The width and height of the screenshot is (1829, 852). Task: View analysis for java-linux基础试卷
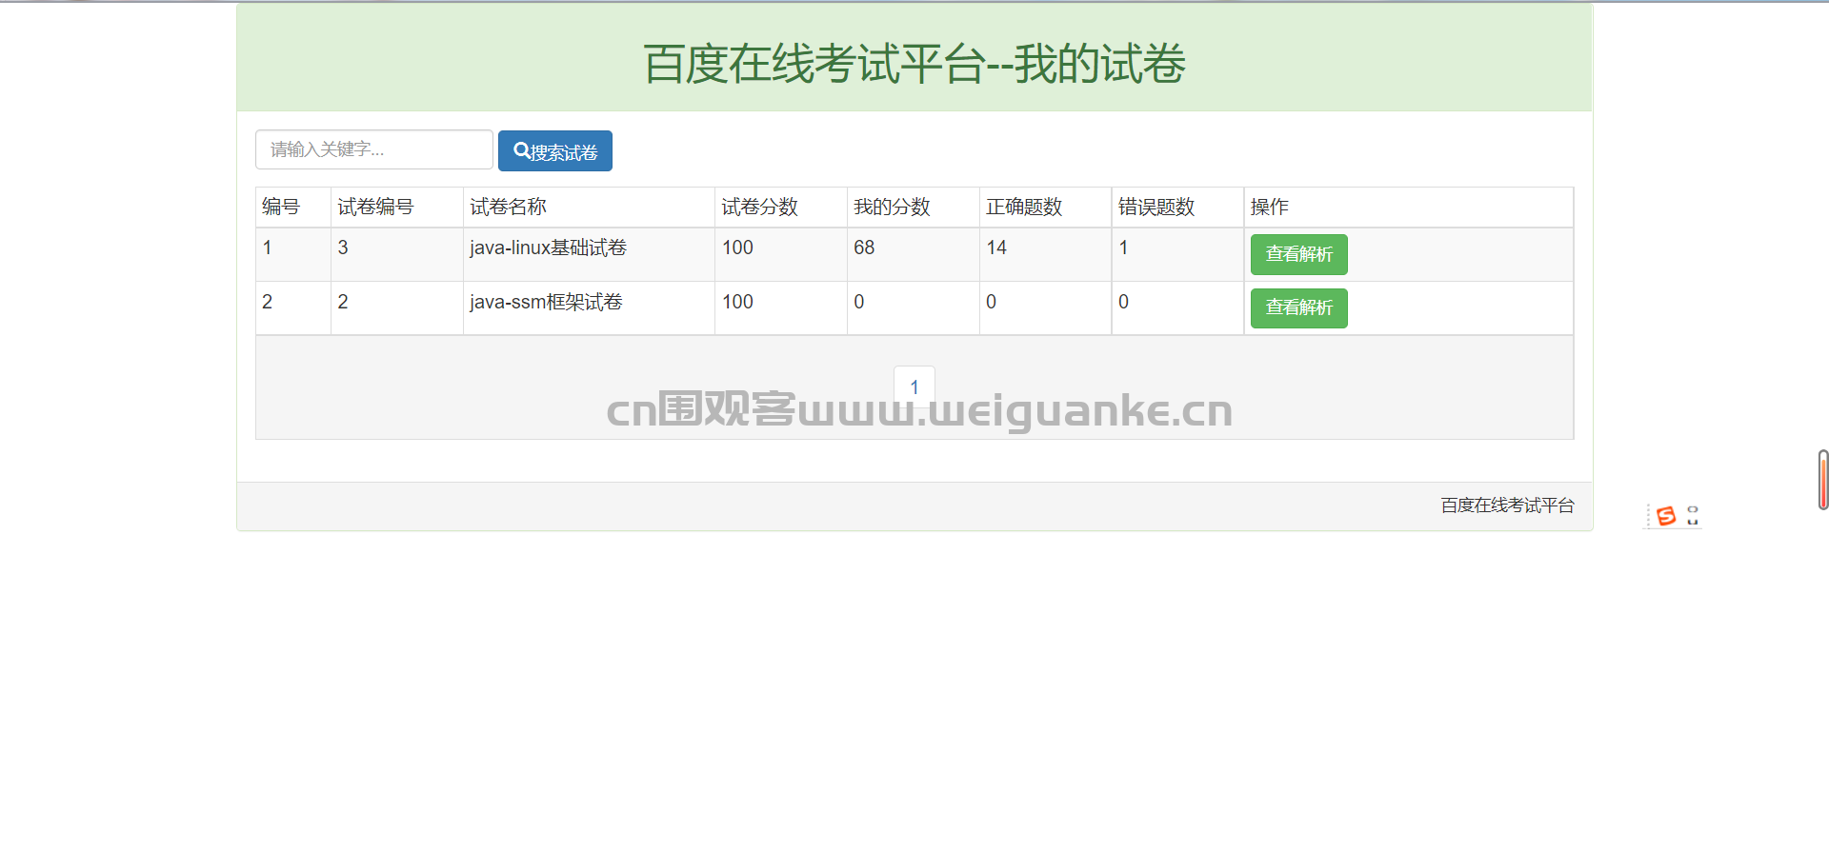click(1298, 254)
